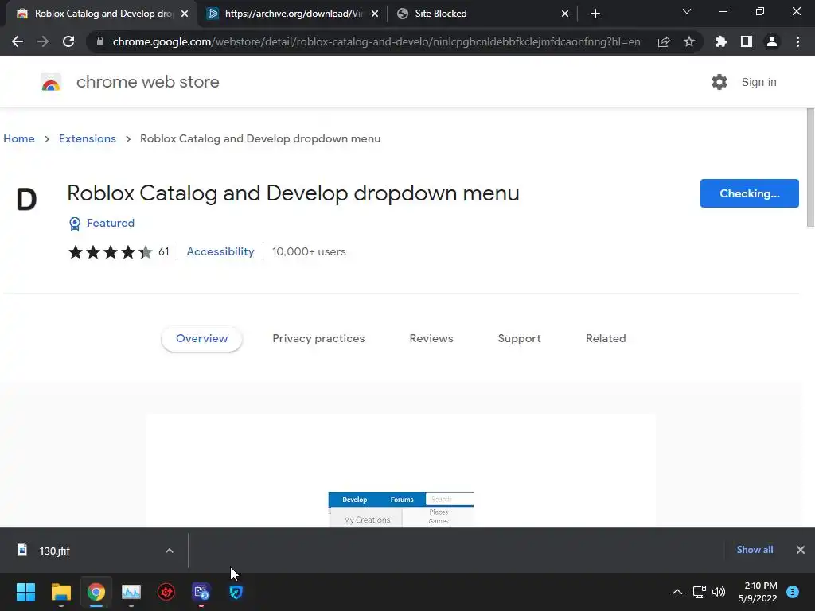
Task: Open the network status tray icon
Action: pos(700,592)
